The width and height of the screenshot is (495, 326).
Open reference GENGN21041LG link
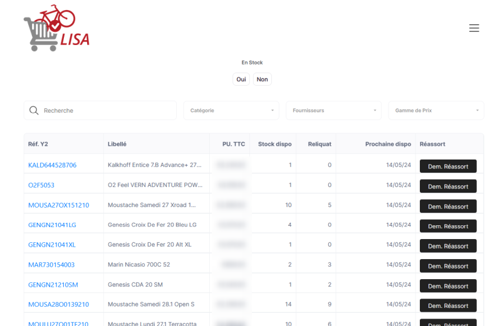[52, 225]
